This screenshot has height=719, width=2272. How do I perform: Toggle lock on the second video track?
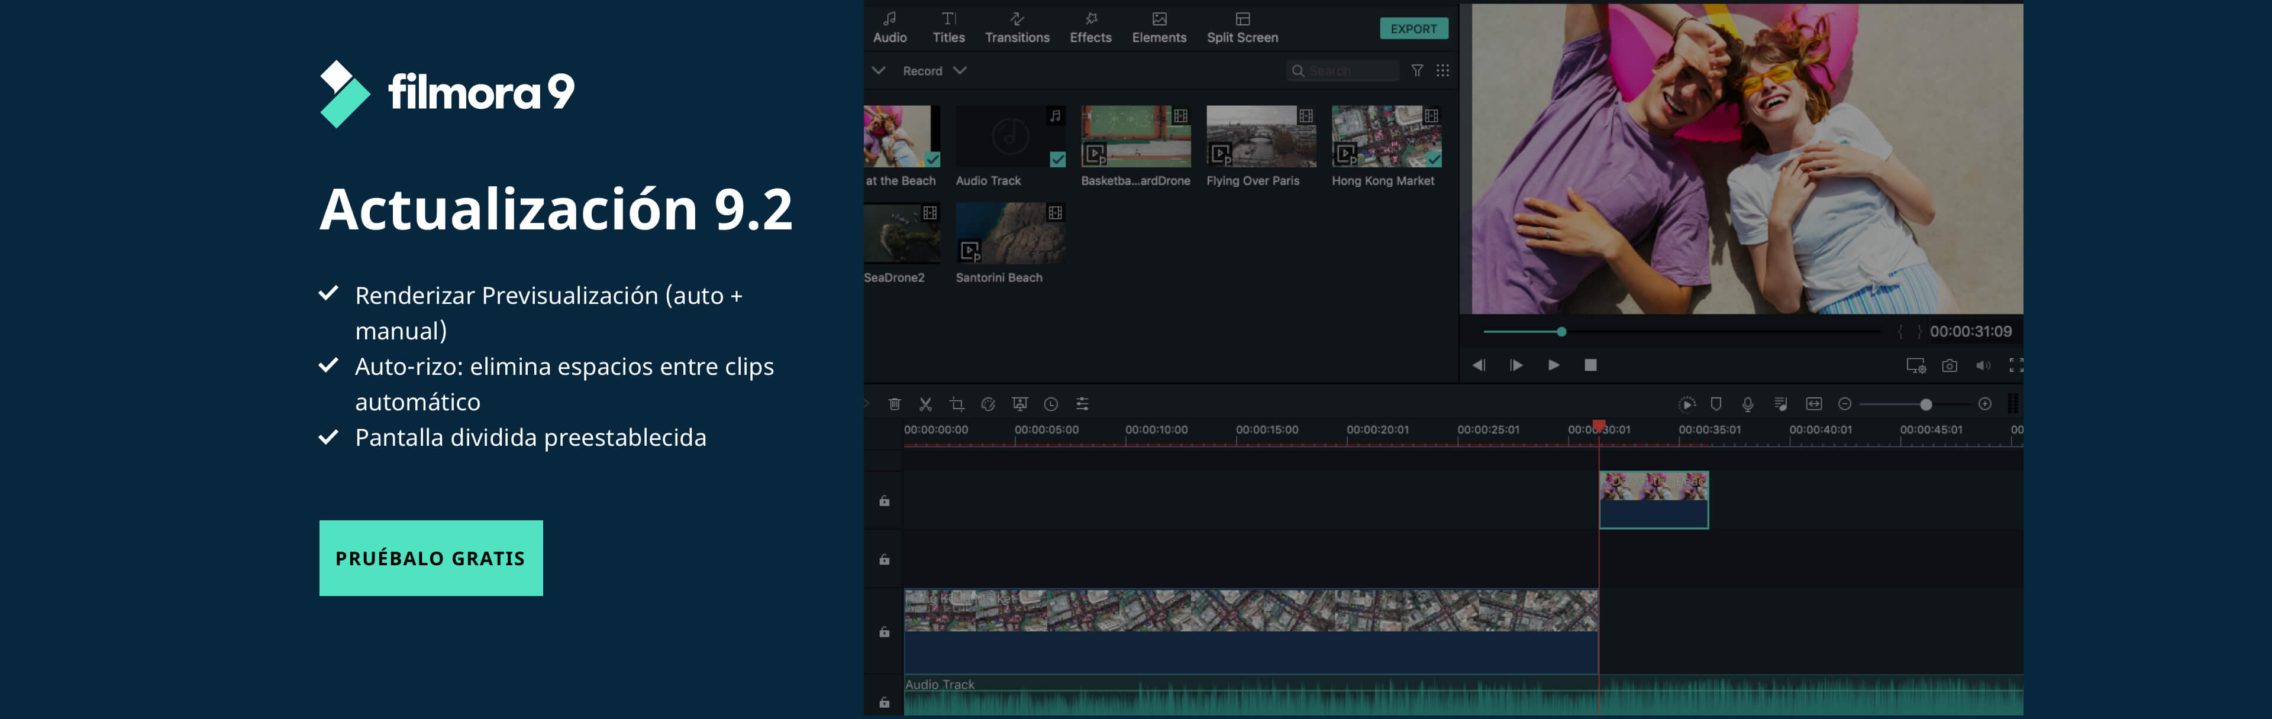point(884,559)
